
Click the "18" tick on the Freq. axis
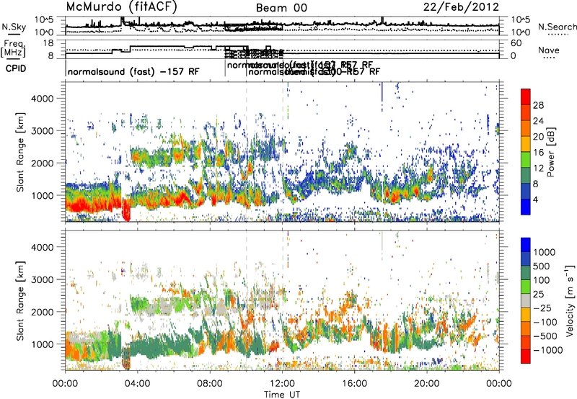click(x=48, y=43)
